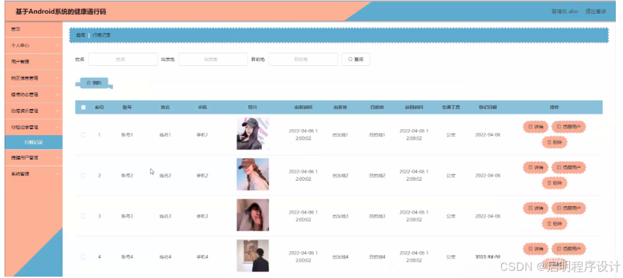Collapse the 行程记录管理 sidebar menu
This screenshot has width=623, height=278.
click(34, 127)
